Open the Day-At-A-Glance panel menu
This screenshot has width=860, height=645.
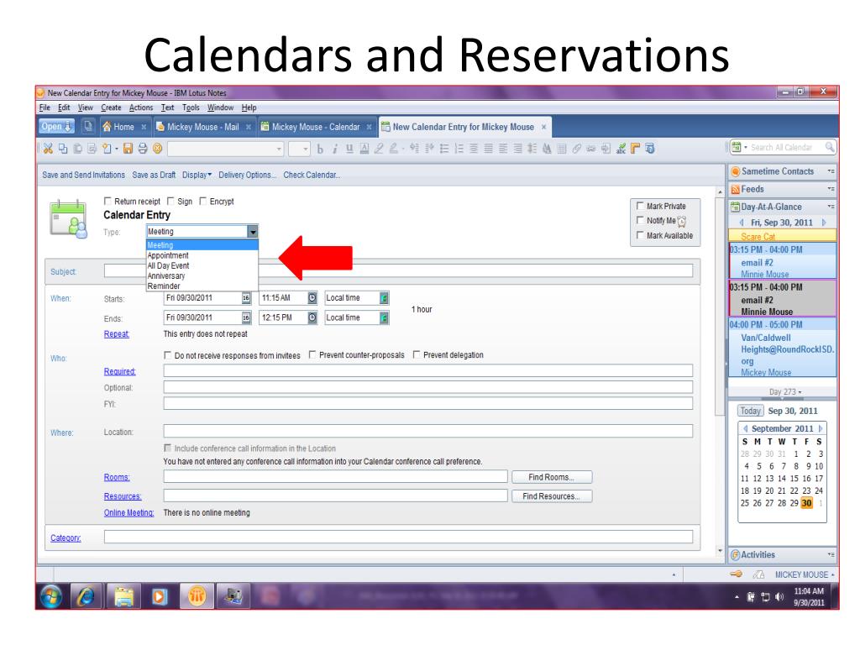[x=831, y=207]
